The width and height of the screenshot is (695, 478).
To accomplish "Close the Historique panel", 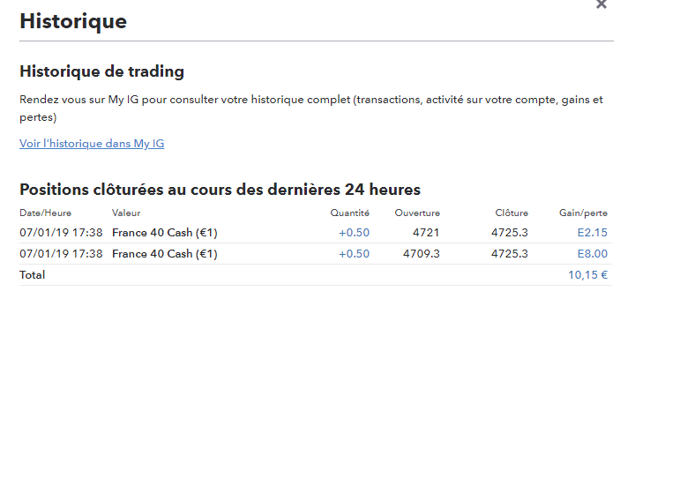I will (602, 4).
